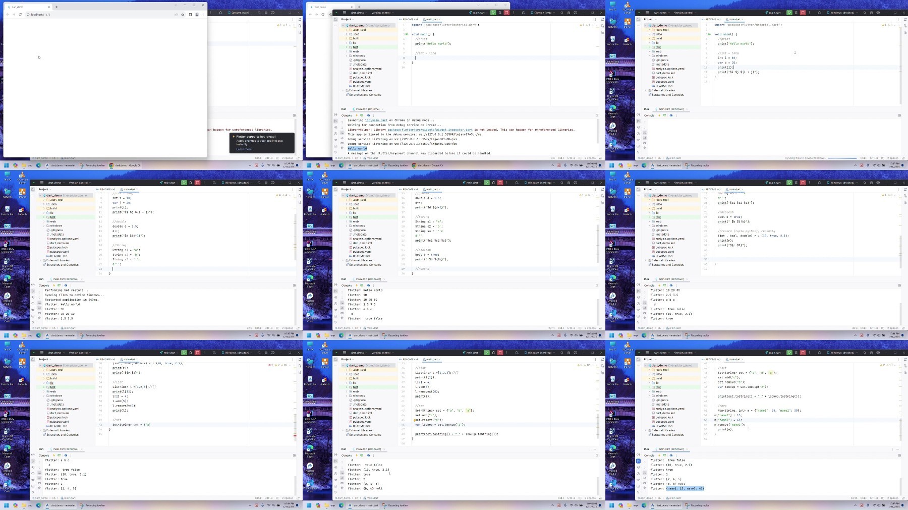Click hot reload lightning under the main.dart (Chrome) tab
908x510 pixels.
point(356,116)
